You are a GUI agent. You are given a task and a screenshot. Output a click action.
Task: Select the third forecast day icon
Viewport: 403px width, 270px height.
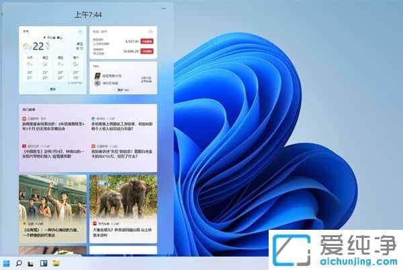point(60,64)
